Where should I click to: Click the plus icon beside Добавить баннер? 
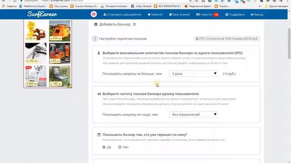coord(96,24)
